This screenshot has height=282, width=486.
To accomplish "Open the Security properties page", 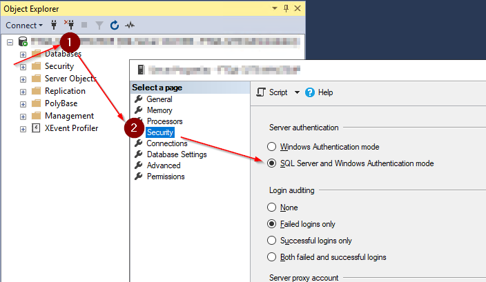I will tap(160, 132).
